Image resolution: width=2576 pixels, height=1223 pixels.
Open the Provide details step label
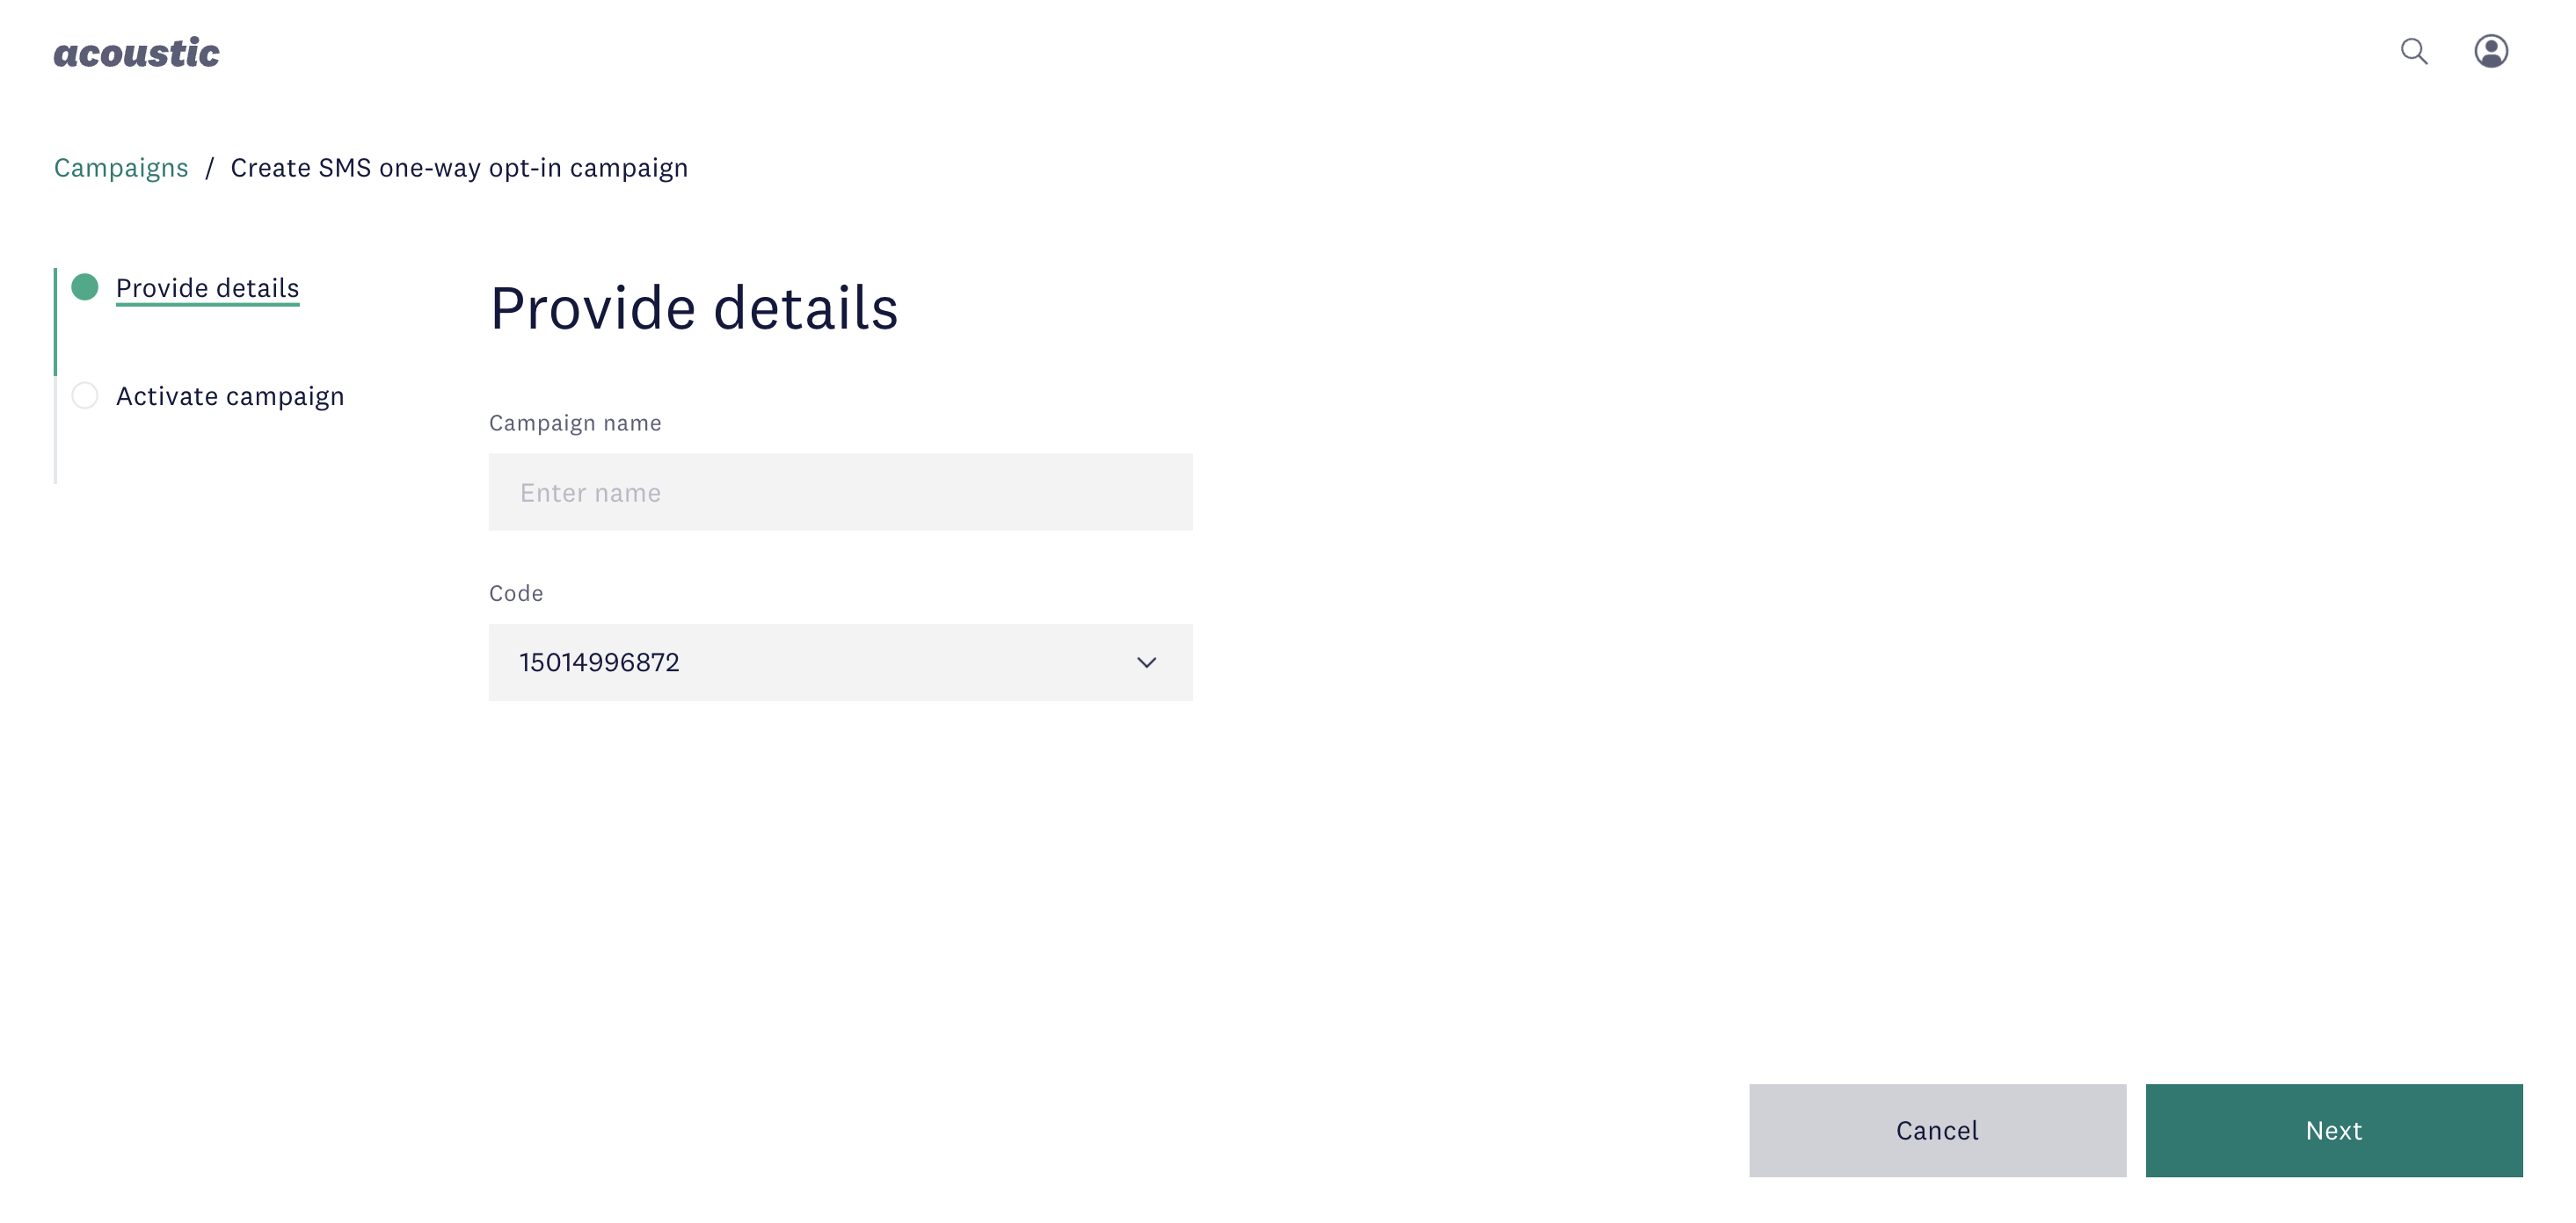(207, 288)
